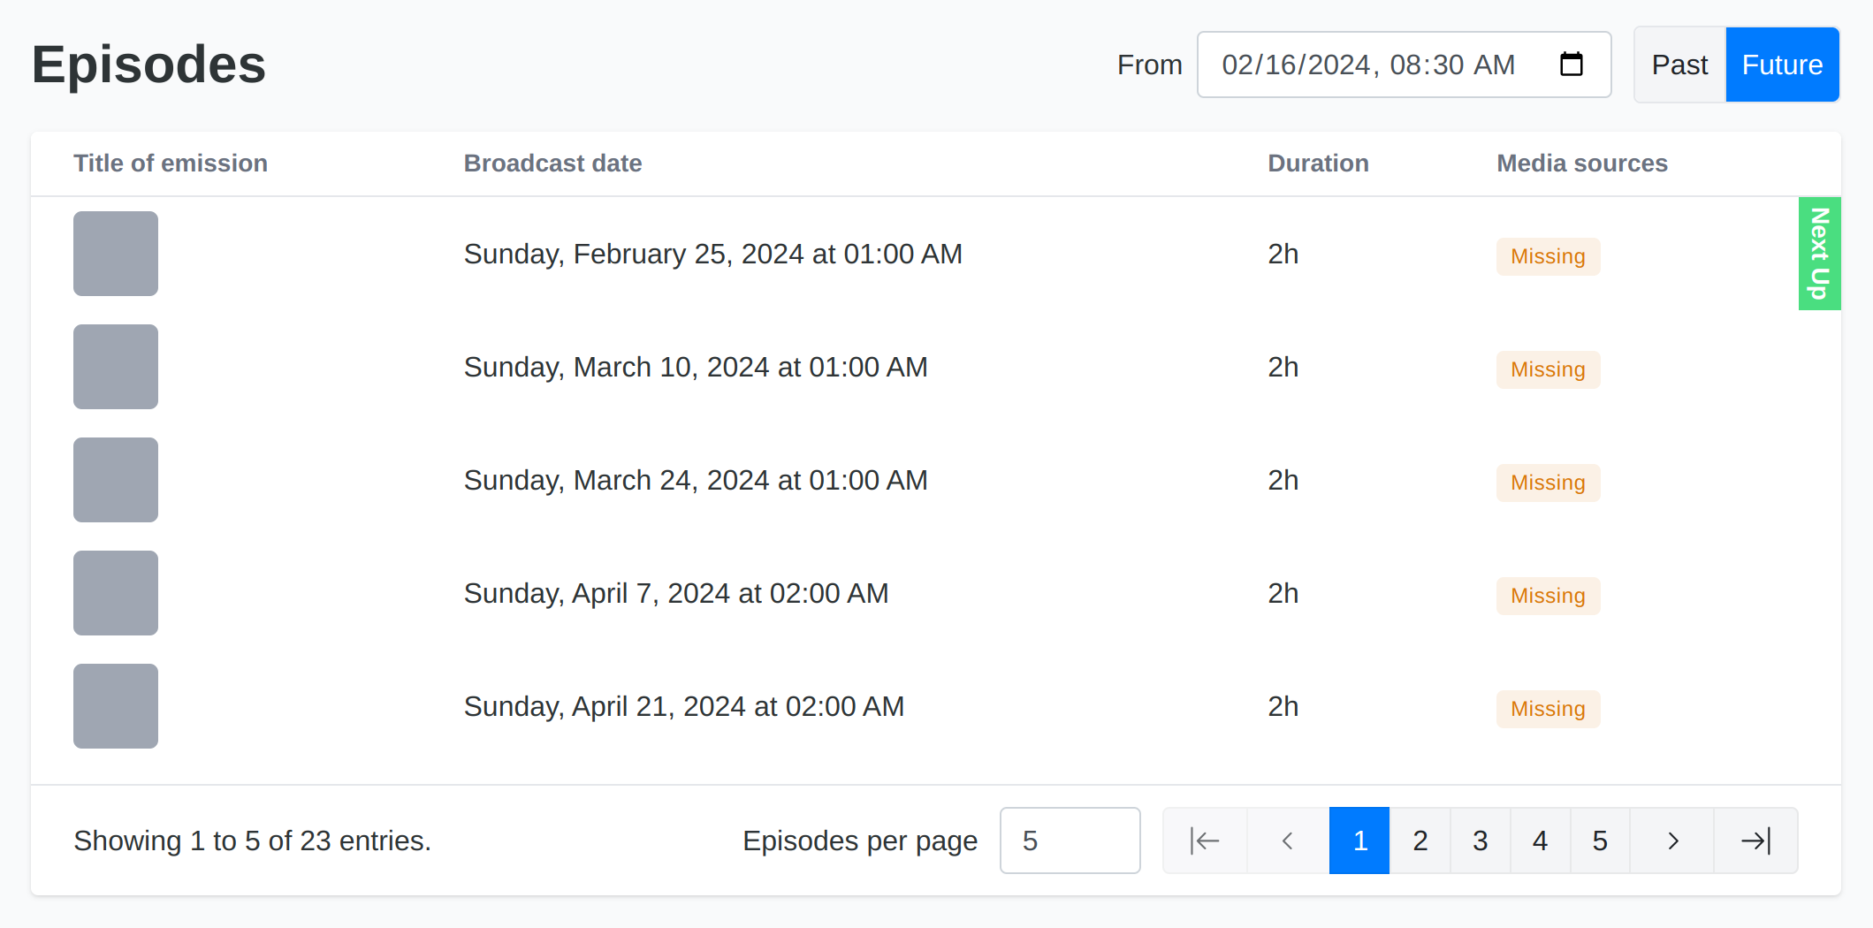Image resolution: width=1873 pixels, height=928 pixels.
Task: Click Missing badge for February 25 episode
Action: tap(1548, 256)
